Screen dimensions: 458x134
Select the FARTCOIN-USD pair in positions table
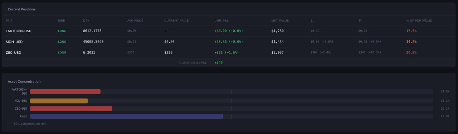point(19,31)
